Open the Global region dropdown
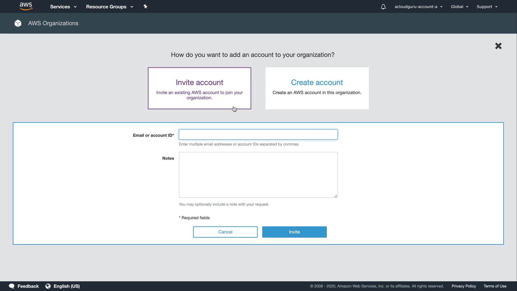517x291 pixels. point(459,7)
